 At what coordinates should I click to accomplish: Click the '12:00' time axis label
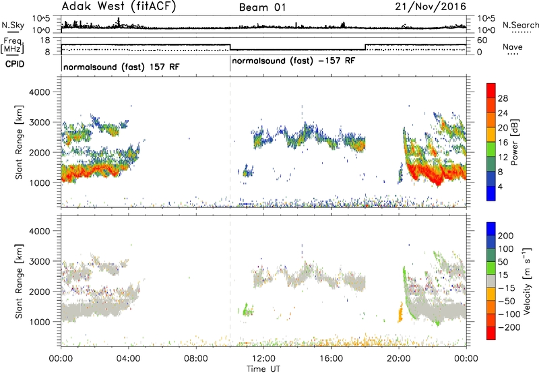tap(263, 359)
